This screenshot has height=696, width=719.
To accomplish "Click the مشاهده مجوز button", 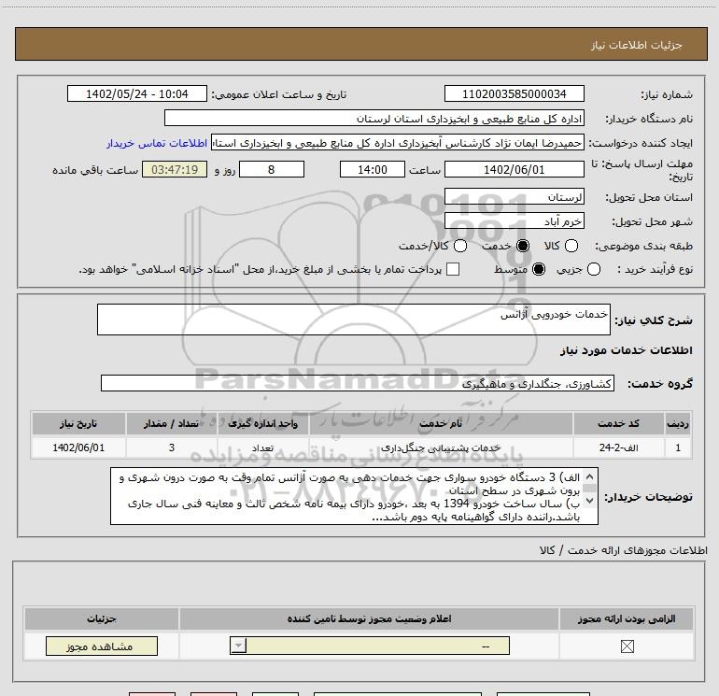I will click(x=102, y=646).
